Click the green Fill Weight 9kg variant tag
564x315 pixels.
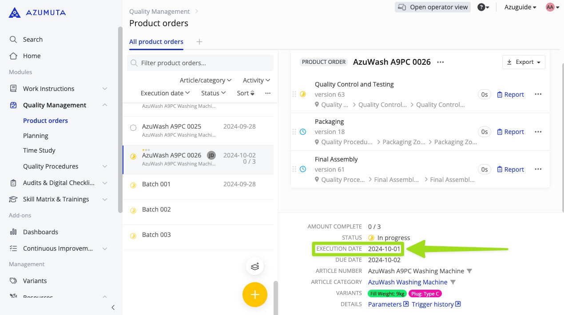387,293
